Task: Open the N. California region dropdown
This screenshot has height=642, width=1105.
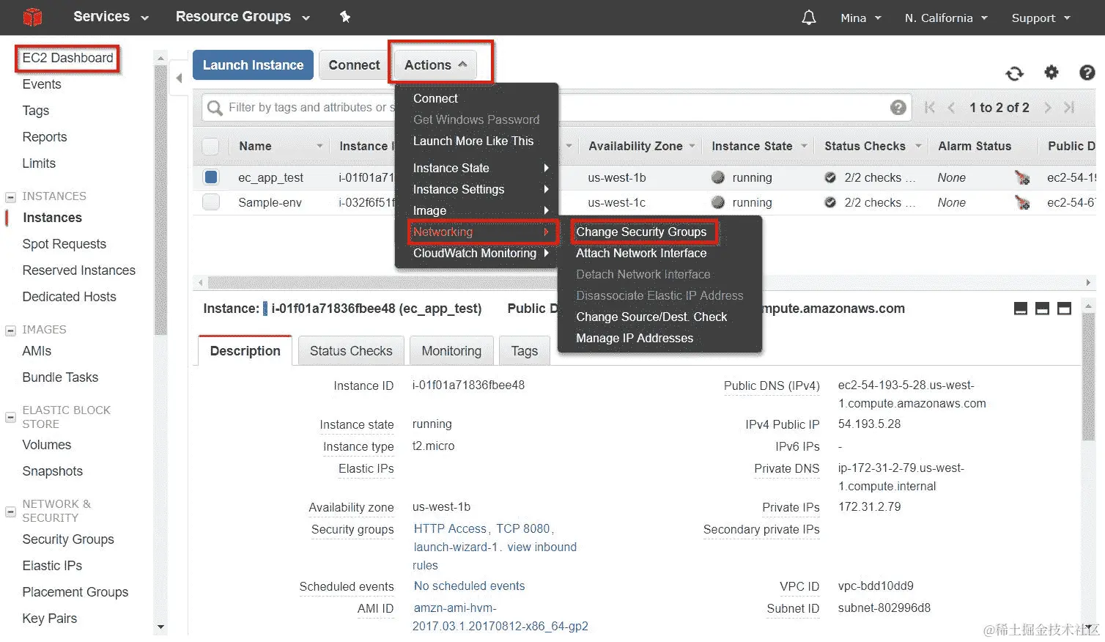Action: point(946,18)
